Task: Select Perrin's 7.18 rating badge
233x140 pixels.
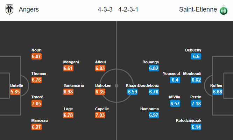Action: pyautogui.click(x=196, y=104)
